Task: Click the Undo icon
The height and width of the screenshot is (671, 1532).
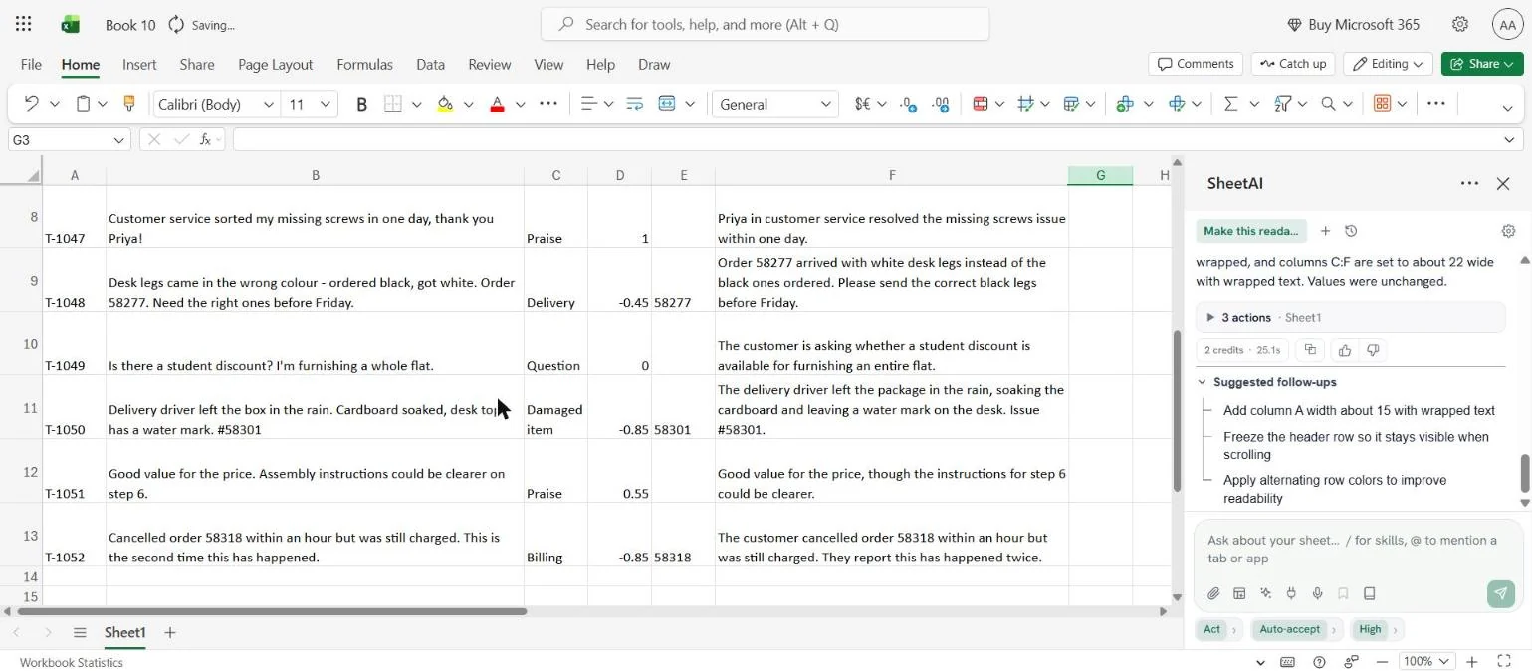Action: click(x=31, y=104)
